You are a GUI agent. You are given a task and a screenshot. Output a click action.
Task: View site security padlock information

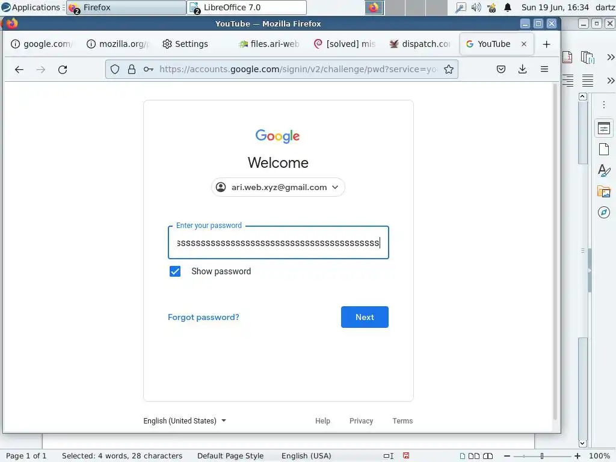click(132, 69)
